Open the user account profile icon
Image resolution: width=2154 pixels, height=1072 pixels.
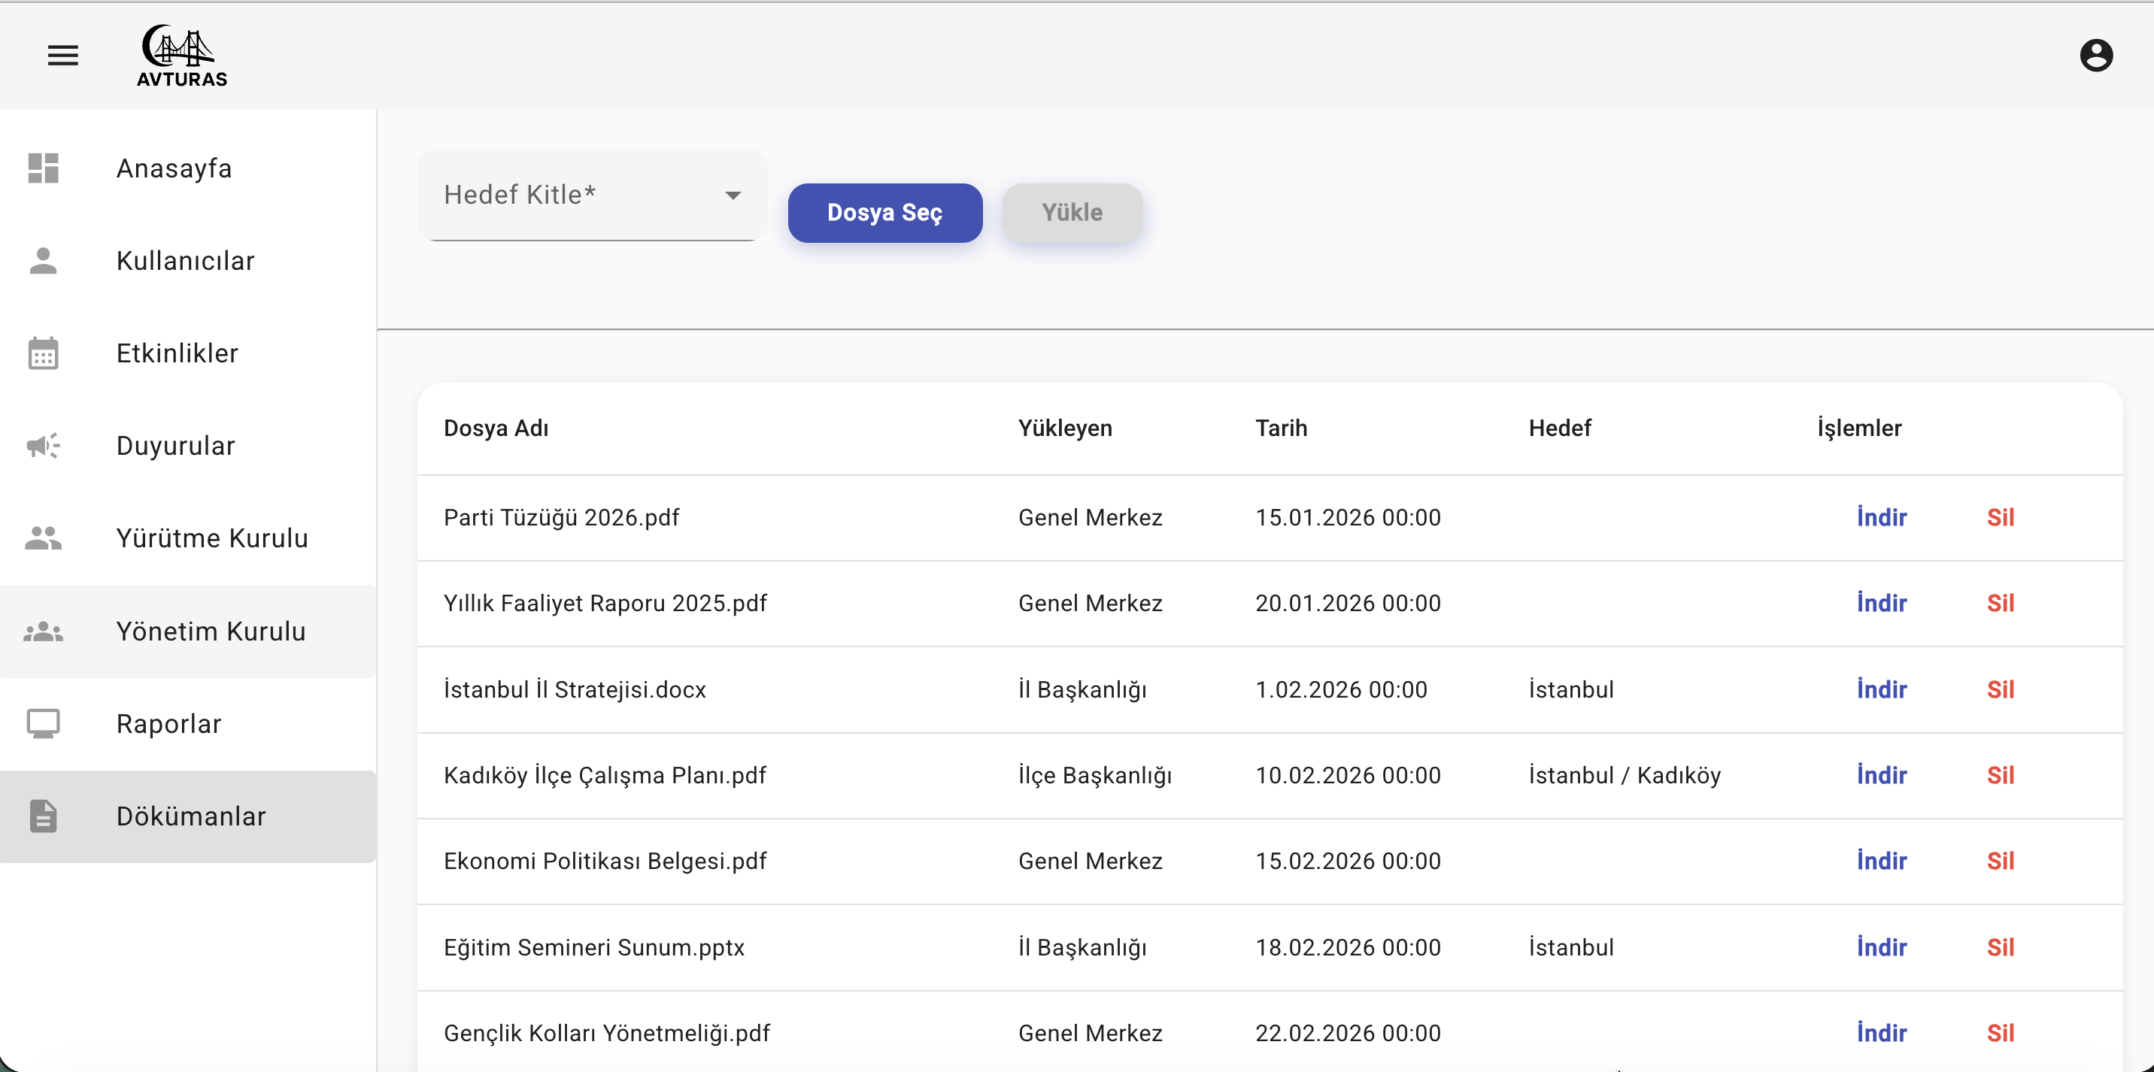tap(2095, 55)
